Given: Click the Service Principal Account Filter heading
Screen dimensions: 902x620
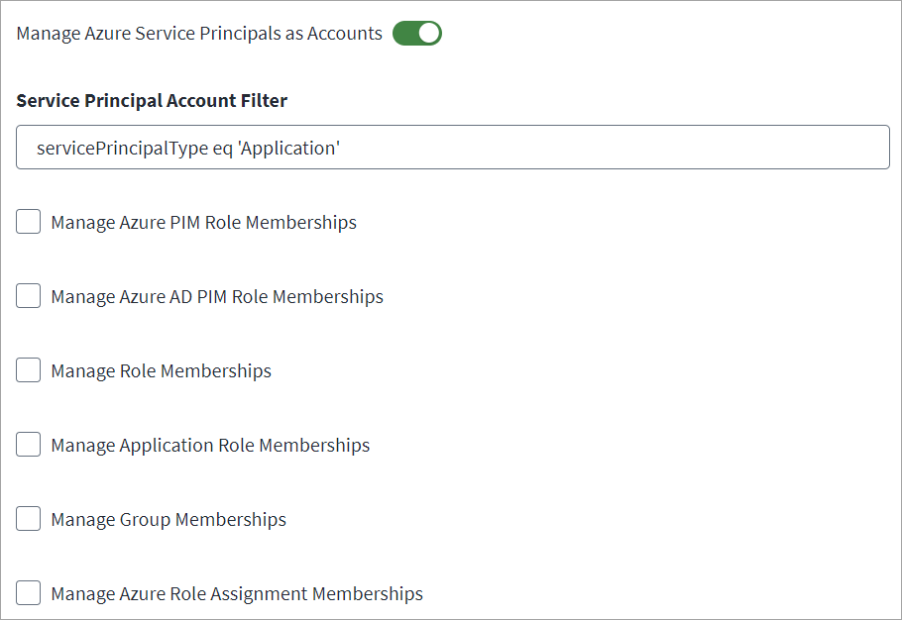Looking at the screenshot, I should (151, 100).
